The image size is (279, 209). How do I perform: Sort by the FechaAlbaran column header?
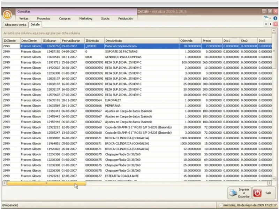73,41
